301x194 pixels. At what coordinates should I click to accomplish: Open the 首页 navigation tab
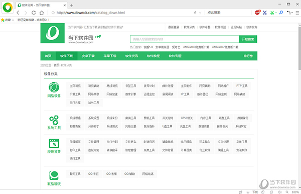tap(48, 56)
